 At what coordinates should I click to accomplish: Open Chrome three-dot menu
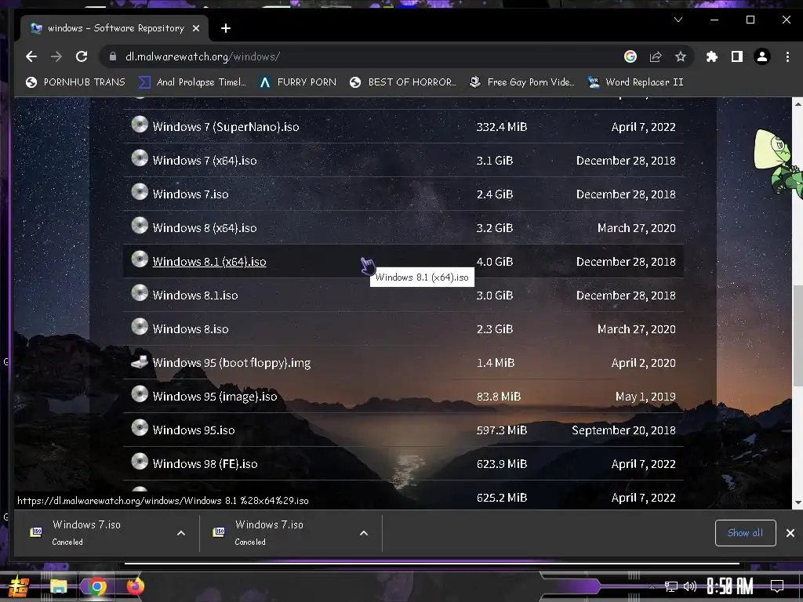click(x=787, y=56)
